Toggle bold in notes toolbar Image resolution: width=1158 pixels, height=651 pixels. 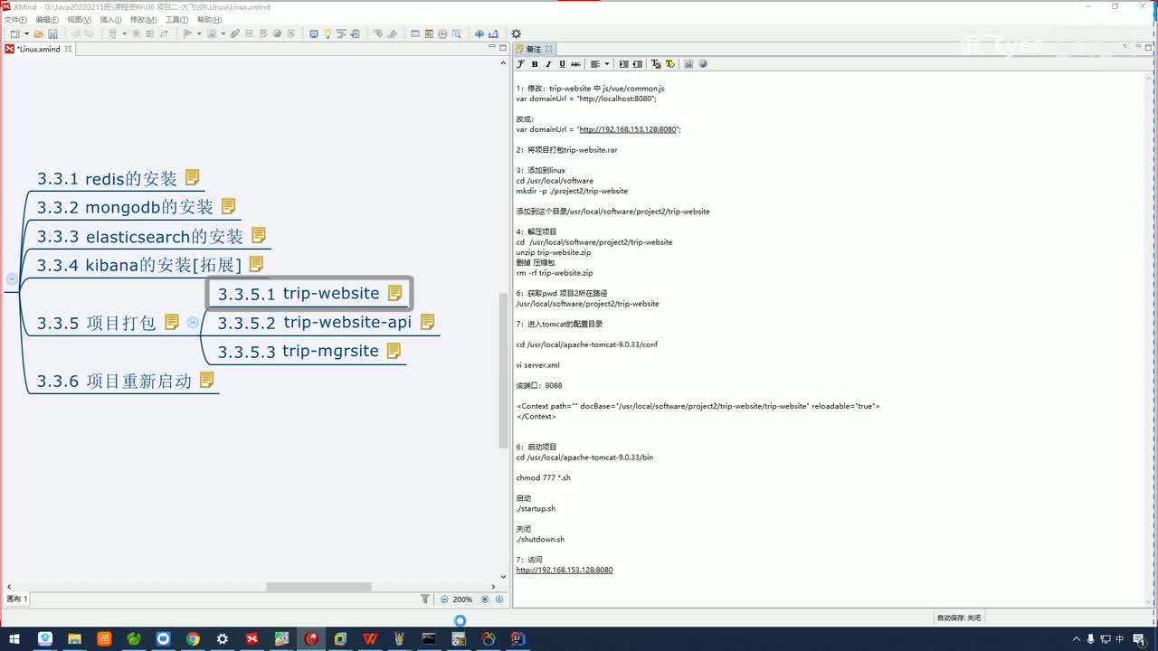tap(535, 64)
